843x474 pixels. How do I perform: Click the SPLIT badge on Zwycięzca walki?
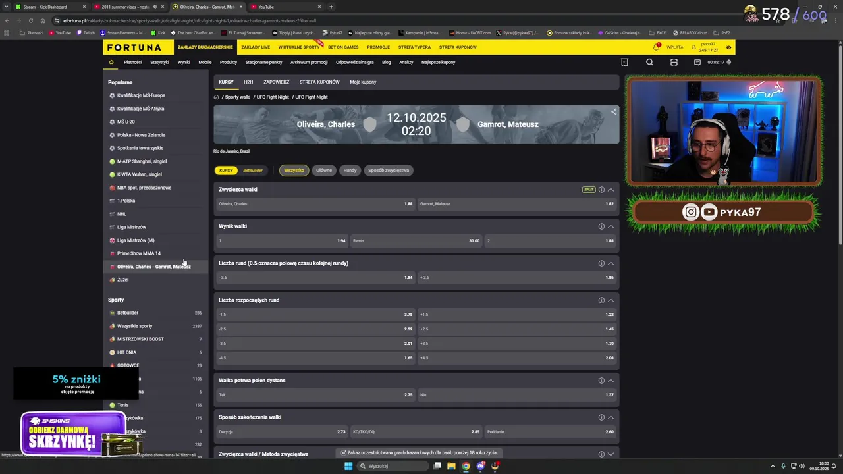[589, 190]
